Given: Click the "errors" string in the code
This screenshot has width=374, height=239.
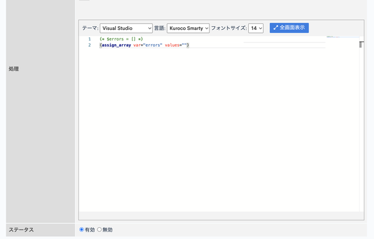Looking at the screenshot, I should coord(153,45).
